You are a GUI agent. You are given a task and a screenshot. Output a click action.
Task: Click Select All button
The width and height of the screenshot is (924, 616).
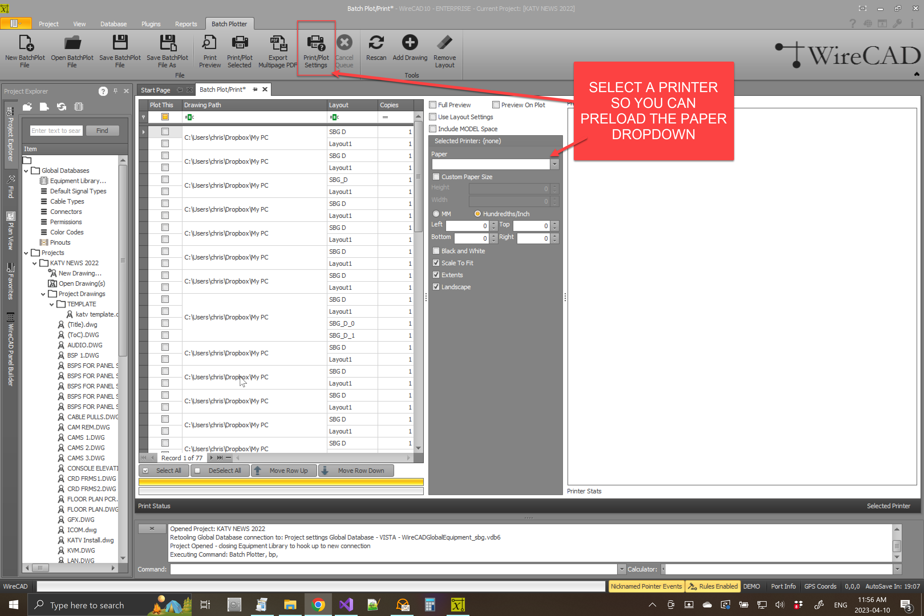(164, 470)
